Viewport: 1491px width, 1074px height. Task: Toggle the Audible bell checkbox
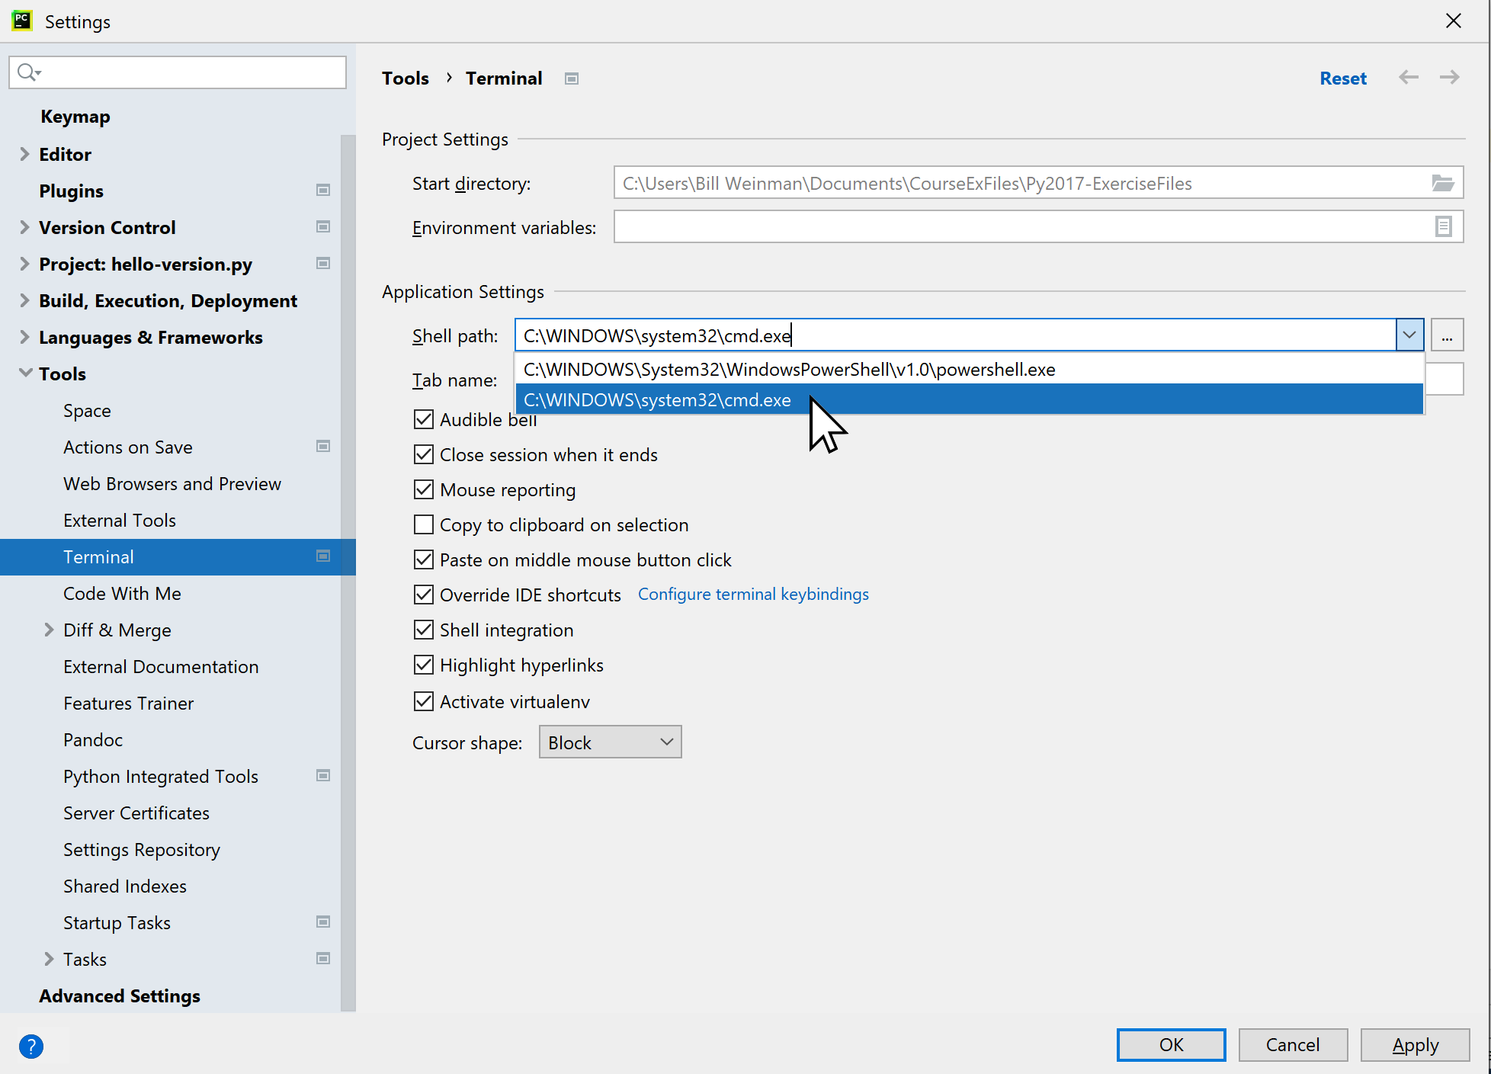click(x=424, y=419)
